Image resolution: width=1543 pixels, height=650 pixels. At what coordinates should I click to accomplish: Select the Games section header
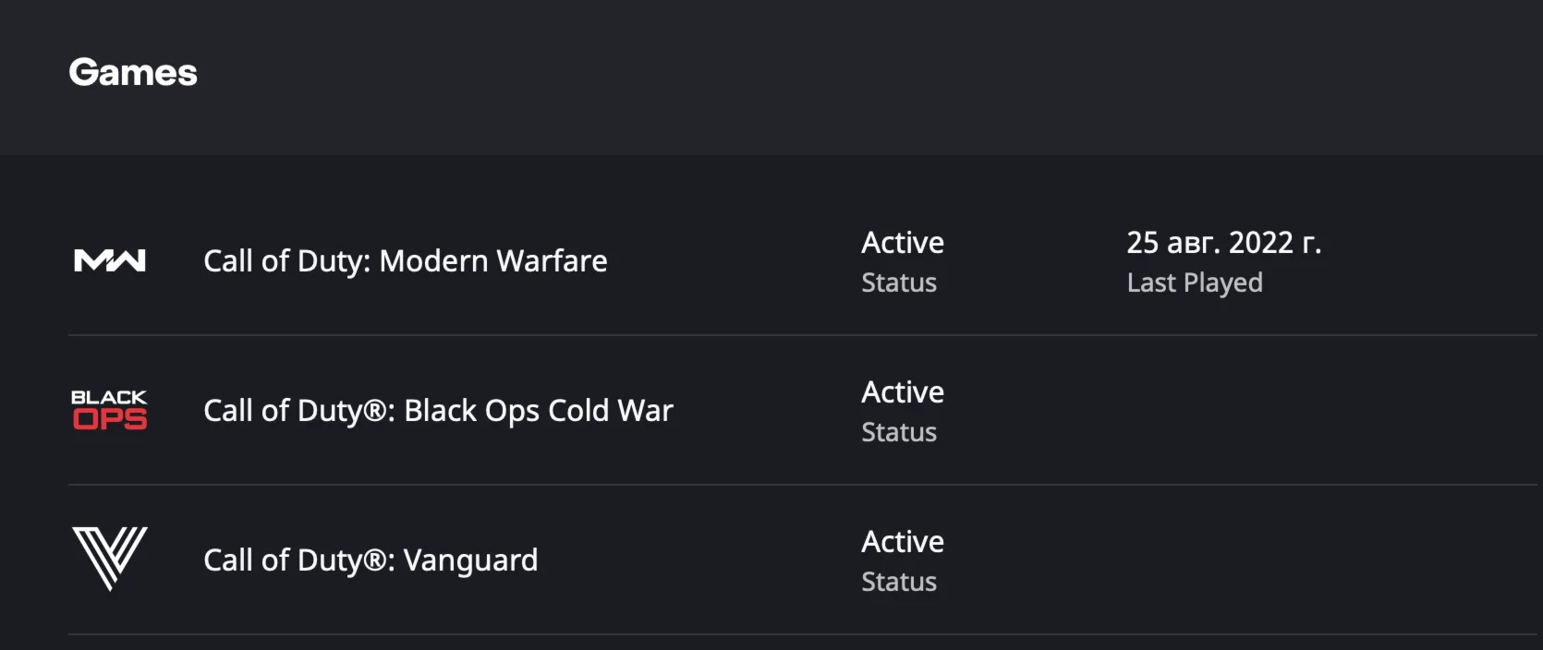(x=133, y=72)
